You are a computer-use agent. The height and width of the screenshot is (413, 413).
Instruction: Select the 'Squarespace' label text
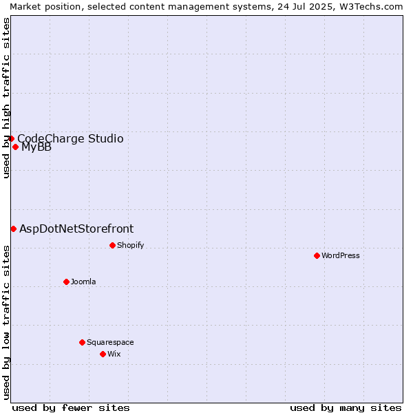pyautogui.click(x=110, y=342)
